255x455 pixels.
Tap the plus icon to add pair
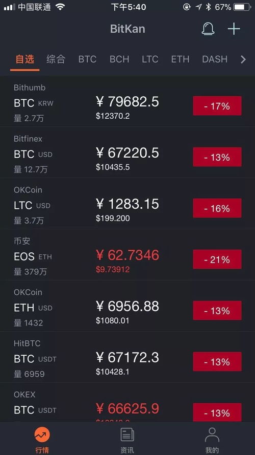tap(234, 29)
